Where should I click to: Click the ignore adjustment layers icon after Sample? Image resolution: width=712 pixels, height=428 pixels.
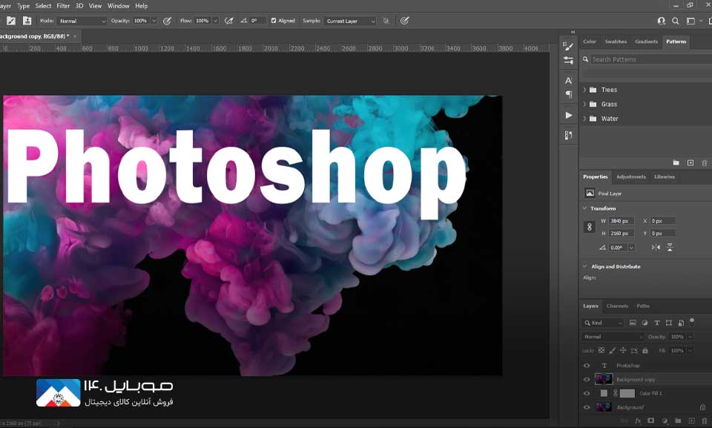[x=386, y=21]
